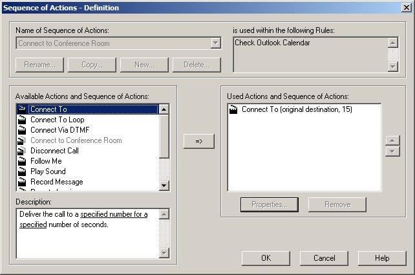The width and height of the screenshot is (415, 275).
Task: Open Name of Sequence of Actions dropdown
Action: (x=216, y=43)
